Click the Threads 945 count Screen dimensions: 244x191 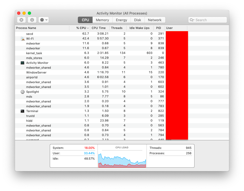pyautogui.click(x=170, y=148)
